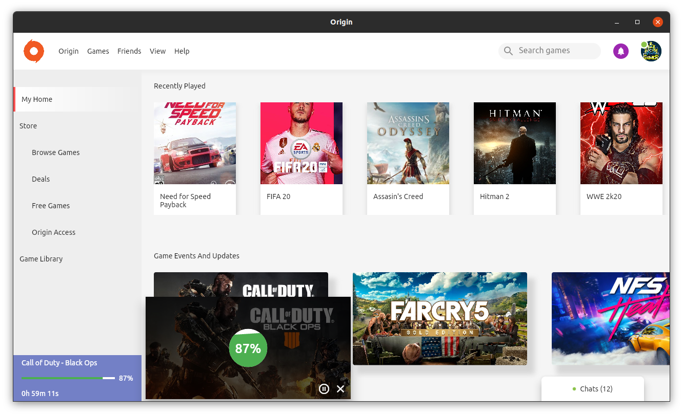Image resolution: width=683 pixels, height=416 pixels.
Task: Open the Origin menu dropdown
Action: tap(68, 51)
